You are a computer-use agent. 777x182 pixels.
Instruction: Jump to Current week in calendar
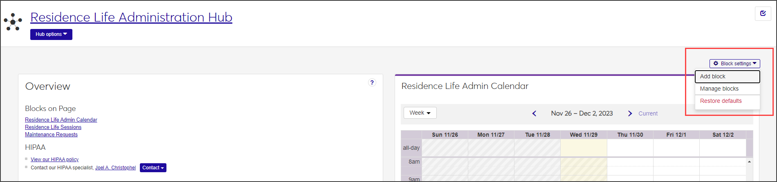click(648, 113)
